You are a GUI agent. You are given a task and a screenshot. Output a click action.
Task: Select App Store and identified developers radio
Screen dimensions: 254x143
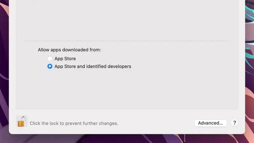50,66
